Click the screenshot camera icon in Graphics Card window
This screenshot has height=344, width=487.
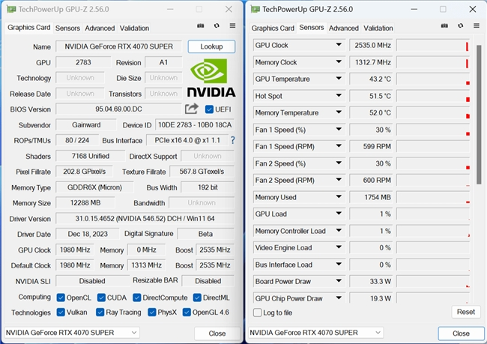coord(200,27)
